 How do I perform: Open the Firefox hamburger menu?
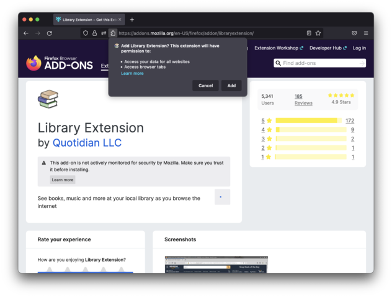366,33
